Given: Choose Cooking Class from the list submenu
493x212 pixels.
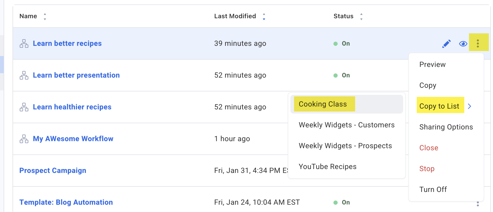Looking at the screenshot, I should point(323,104).
